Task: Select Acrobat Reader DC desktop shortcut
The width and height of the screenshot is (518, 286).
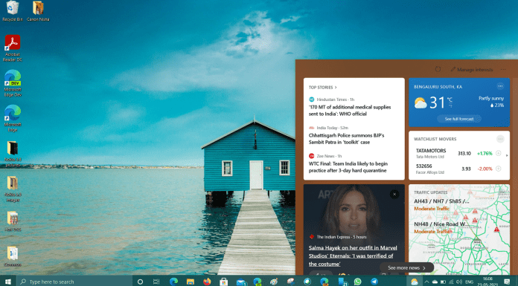Action: click(13, 48)
